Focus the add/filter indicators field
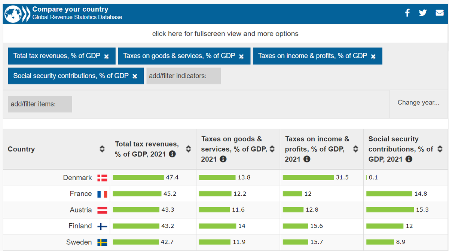Image resolution: width=449 pixels, height=251 pixels. click(184, 76)
